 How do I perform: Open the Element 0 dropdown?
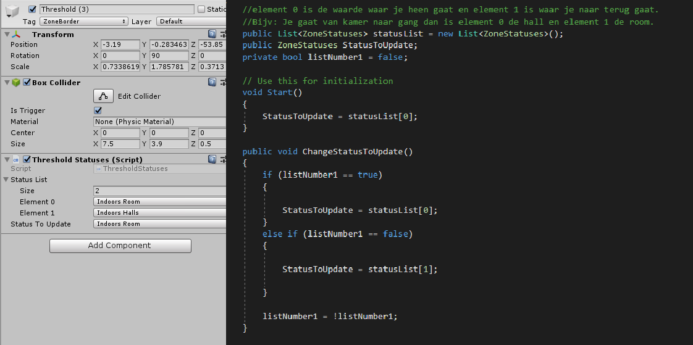(160, 202)
